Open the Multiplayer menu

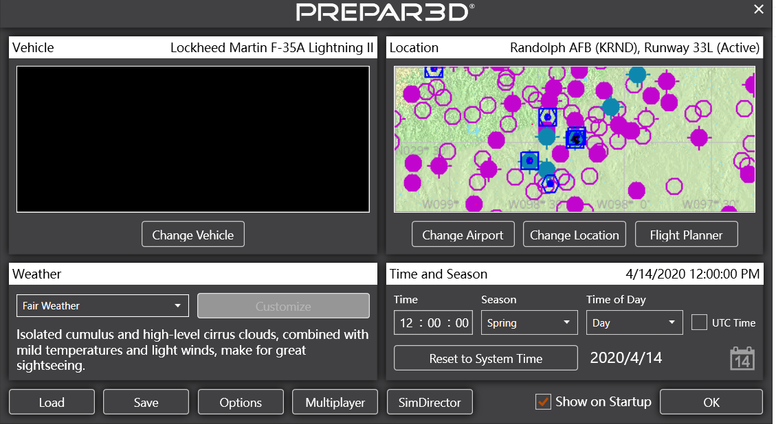pyautogui.click(x=335, y=403)
